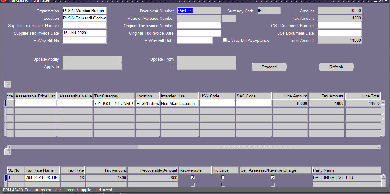Image resolution: width=390 pixels, height=194 pixels.
Task: Click the grey LOV box beside Revision/Release Number
Action: click(229, 18)
